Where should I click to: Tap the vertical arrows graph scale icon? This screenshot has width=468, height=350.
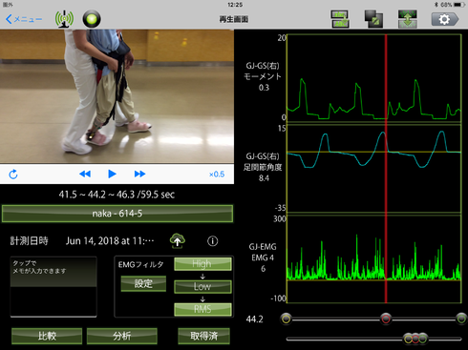[x=408, y=19]
